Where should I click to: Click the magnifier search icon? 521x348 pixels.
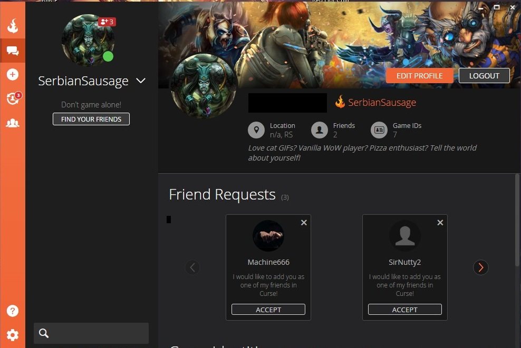pos(44,333)
